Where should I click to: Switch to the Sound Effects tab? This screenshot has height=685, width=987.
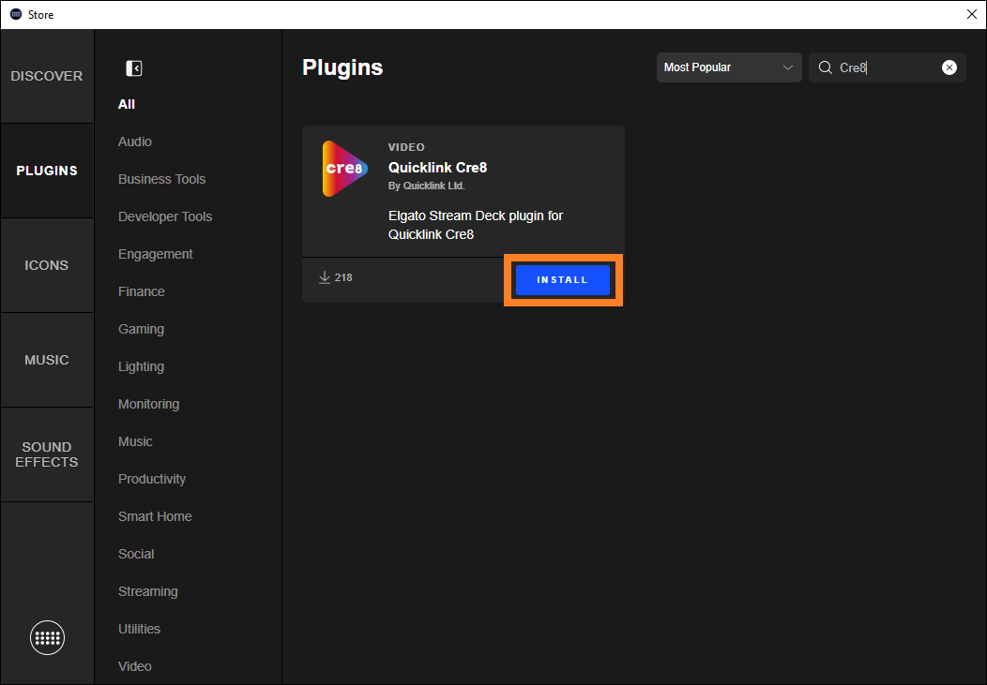pyautogui.click(x=47, y=454)
